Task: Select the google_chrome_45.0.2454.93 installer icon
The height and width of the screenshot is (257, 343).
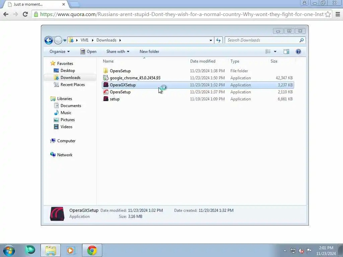Action: (106, 78)
